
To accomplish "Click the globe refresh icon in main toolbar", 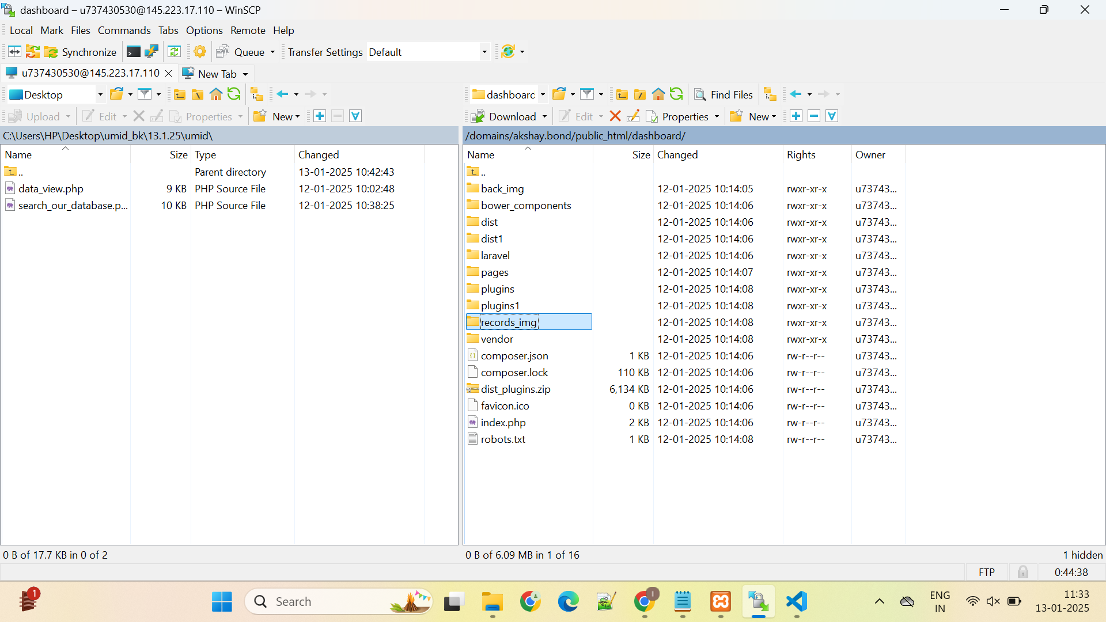I will click(508, 52).
